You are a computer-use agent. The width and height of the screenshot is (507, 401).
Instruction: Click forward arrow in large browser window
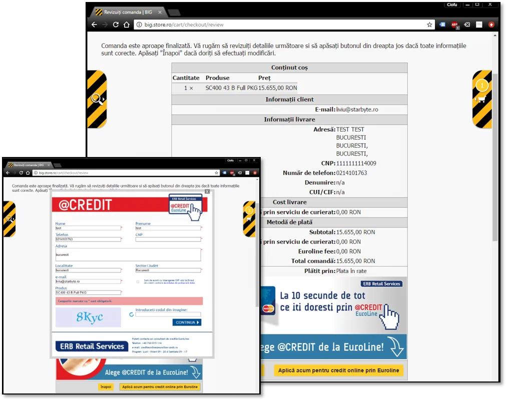pyautogui.click(x=105, y=24)
